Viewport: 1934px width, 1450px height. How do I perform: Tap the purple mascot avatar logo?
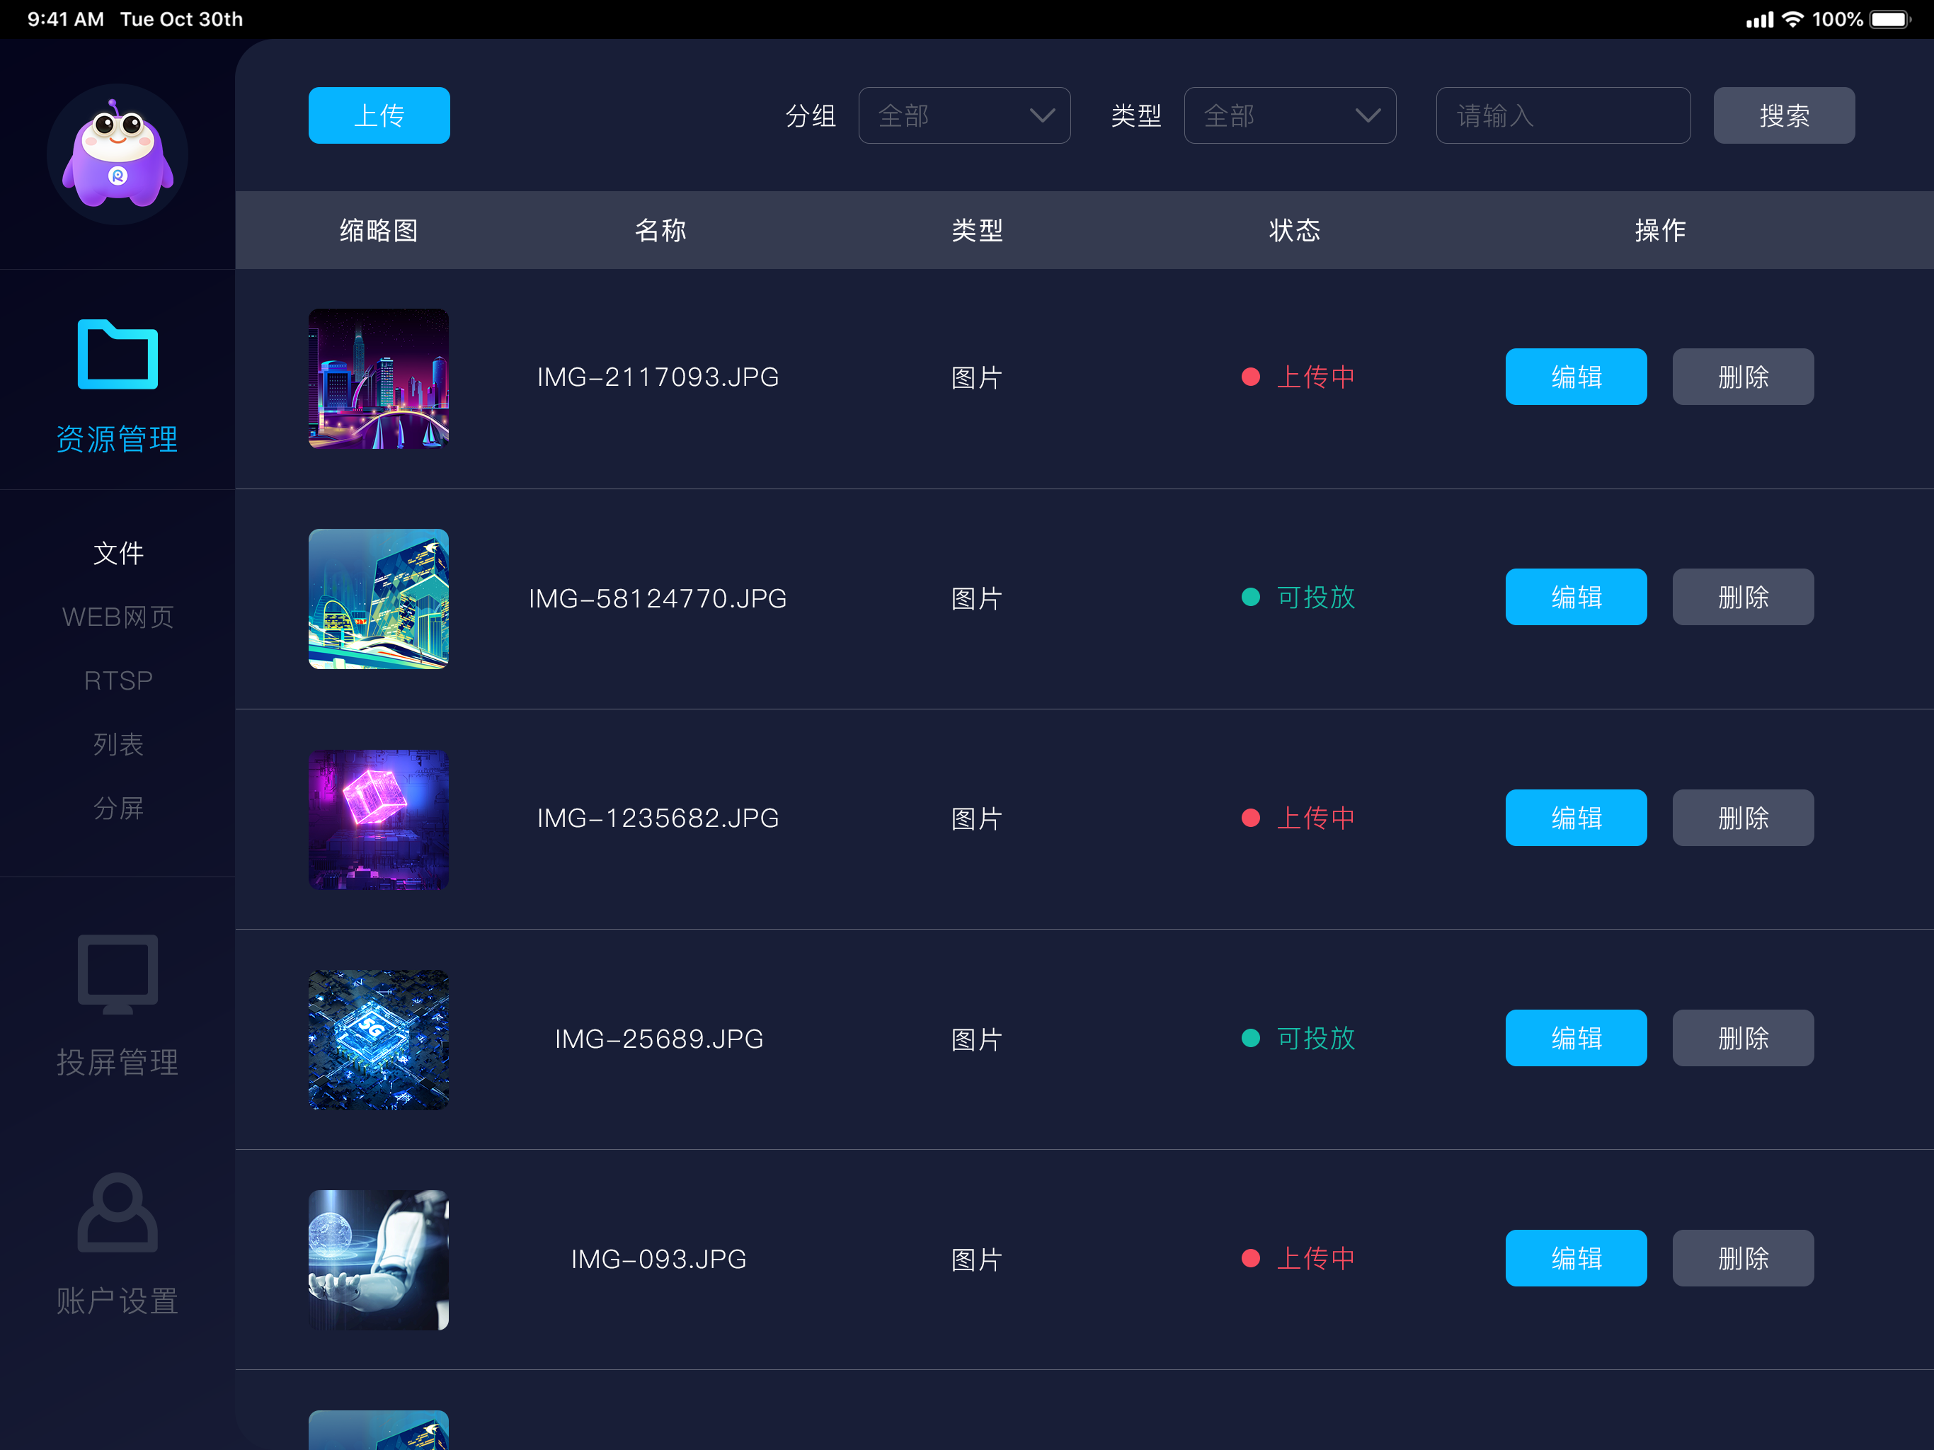pyautogui.click(x=118, y=154)
